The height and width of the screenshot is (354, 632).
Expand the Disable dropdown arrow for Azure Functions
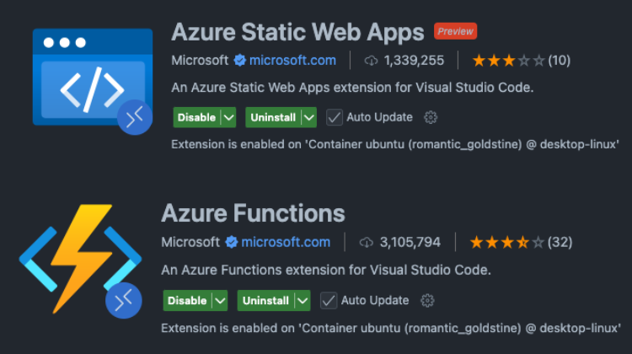pos(221,301)
